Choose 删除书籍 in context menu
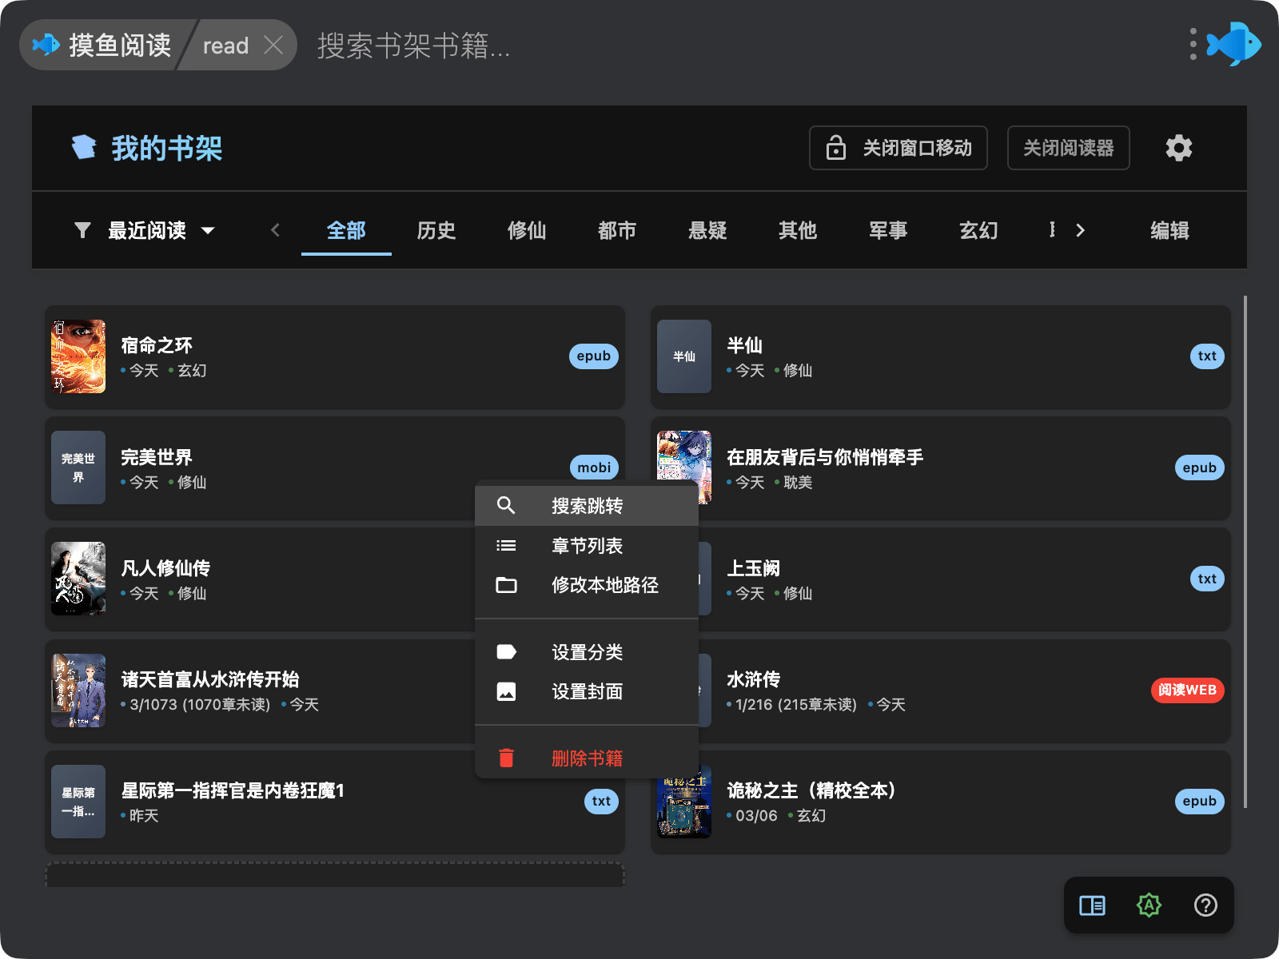Viewport: 1279px width, 959px height. coord(586,758)
